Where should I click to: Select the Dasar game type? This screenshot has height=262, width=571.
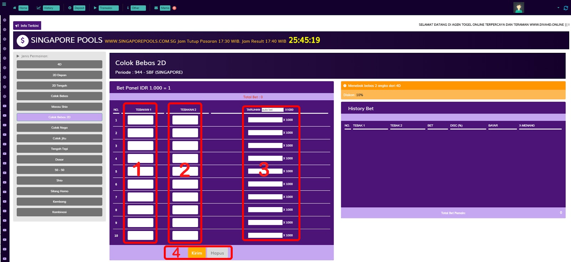click(x=59, y=160)
